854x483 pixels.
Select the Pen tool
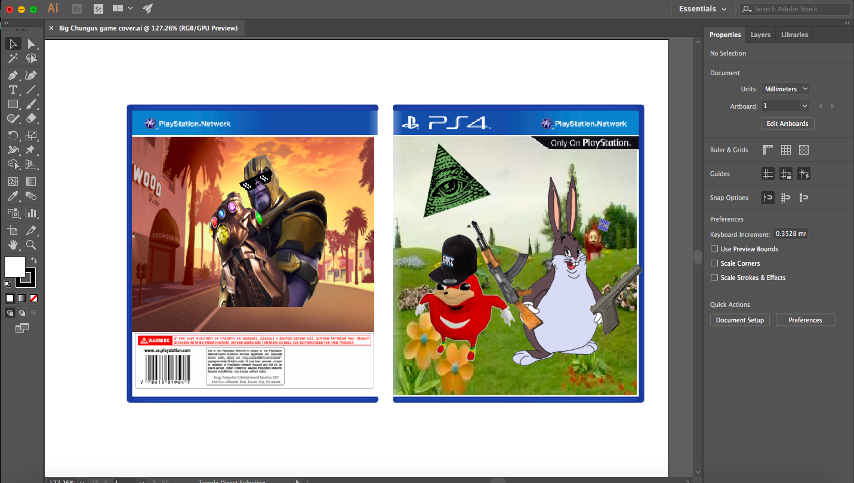(13, 75)
